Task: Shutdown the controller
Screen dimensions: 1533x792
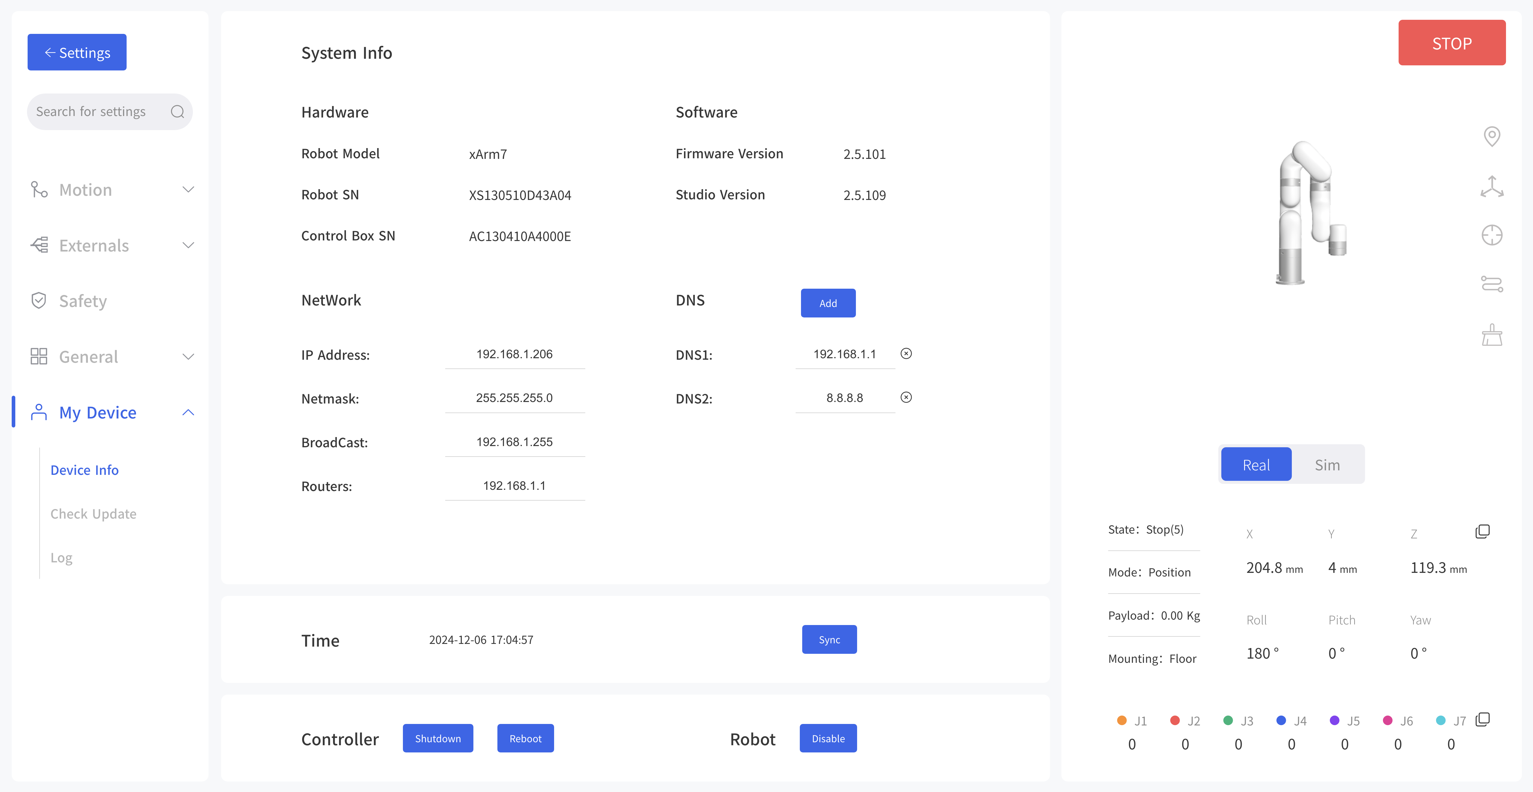Action: click(438, 738)
